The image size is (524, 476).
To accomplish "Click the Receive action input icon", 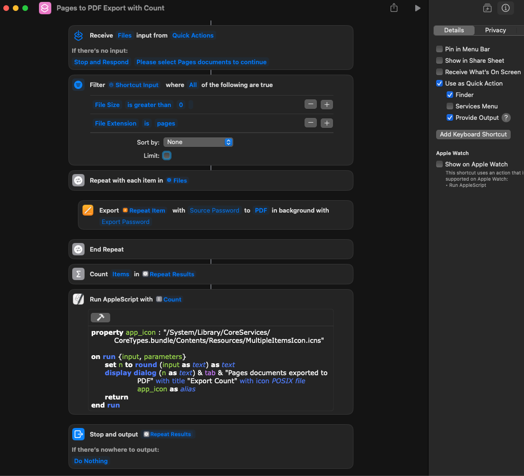I will pyautogui.click(x=78, y=36).
